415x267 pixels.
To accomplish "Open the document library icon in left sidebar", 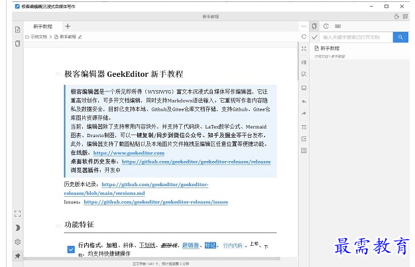I will click(x=17, y=44).
